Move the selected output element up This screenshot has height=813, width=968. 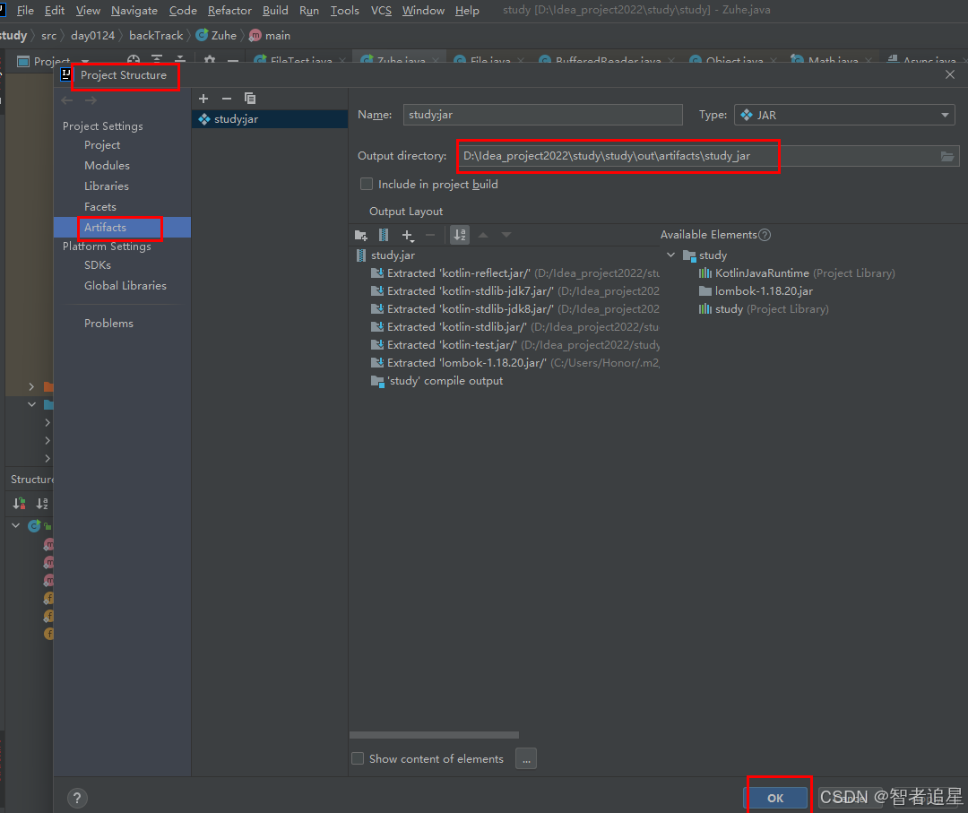483,235
